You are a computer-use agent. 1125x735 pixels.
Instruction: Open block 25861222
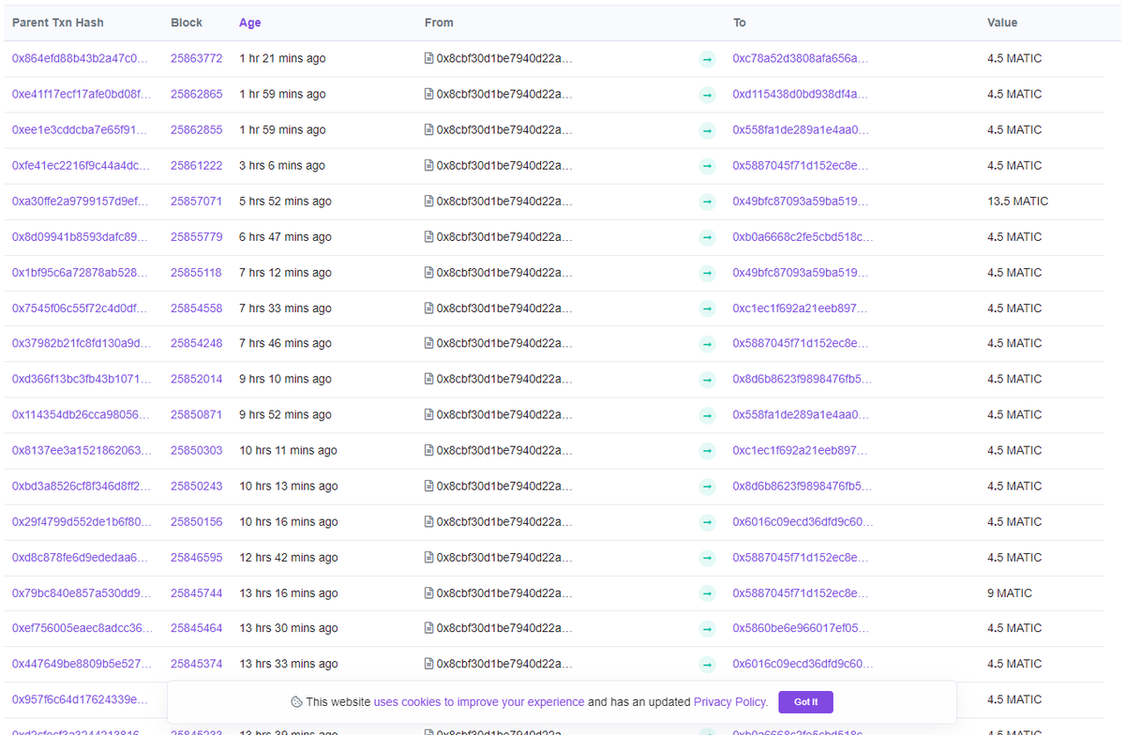[x=197, y=165]
